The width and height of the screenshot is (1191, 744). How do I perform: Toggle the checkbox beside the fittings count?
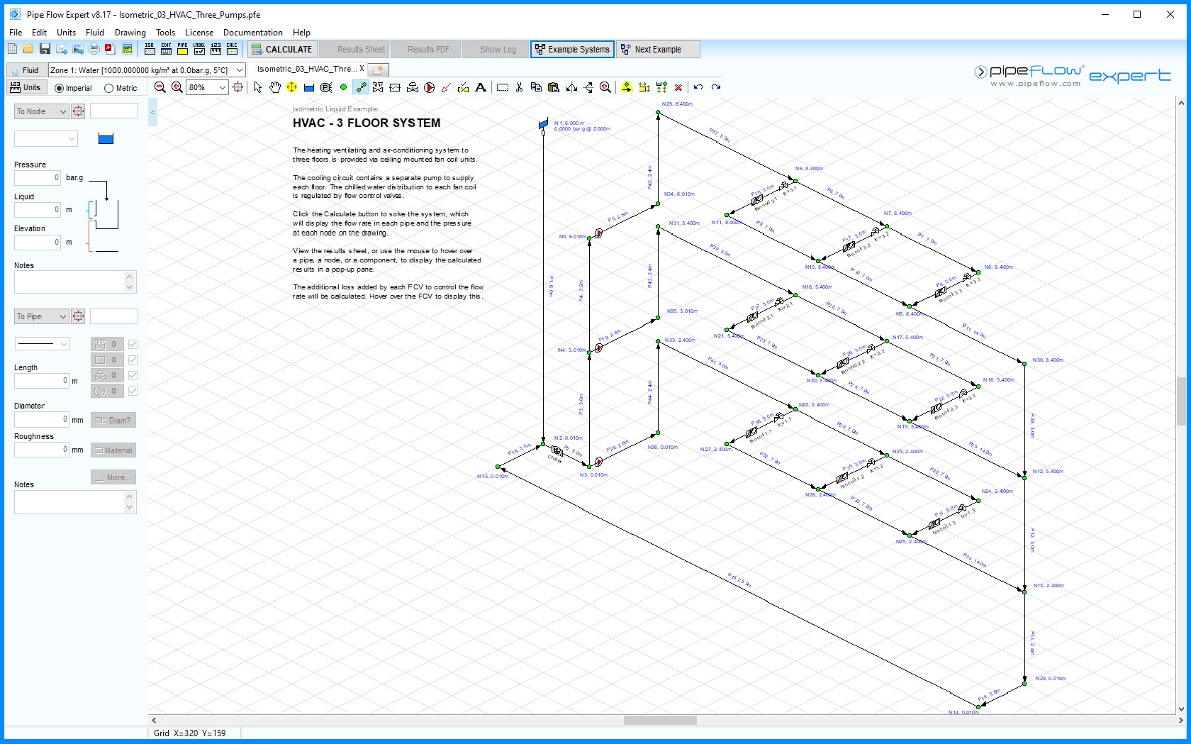(133, 344)
